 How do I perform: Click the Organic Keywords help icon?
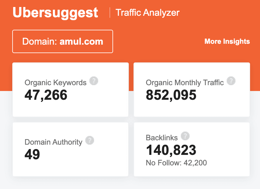tap(94, 81)
